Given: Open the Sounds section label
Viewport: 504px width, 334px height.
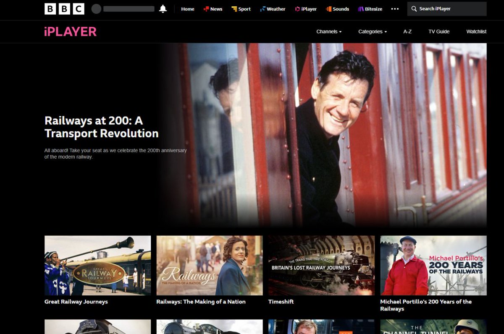Looking at the screenshot, I should (x=341, y=9).
